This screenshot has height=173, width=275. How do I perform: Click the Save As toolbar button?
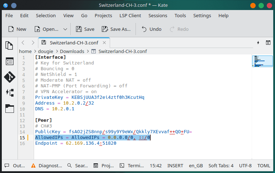click(116, 29)
